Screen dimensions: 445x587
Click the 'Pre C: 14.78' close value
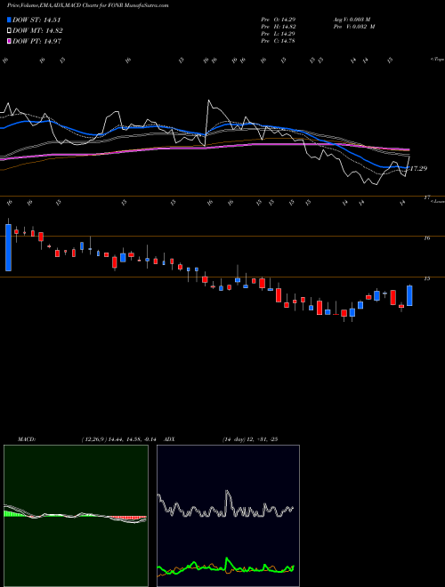pyautogui.click(x=278, y=41)
